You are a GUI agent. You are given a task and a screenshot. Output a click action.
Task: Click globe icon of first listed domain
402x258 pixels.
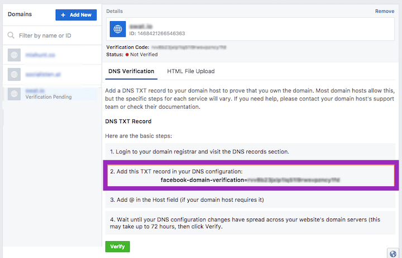click(14, 55)
